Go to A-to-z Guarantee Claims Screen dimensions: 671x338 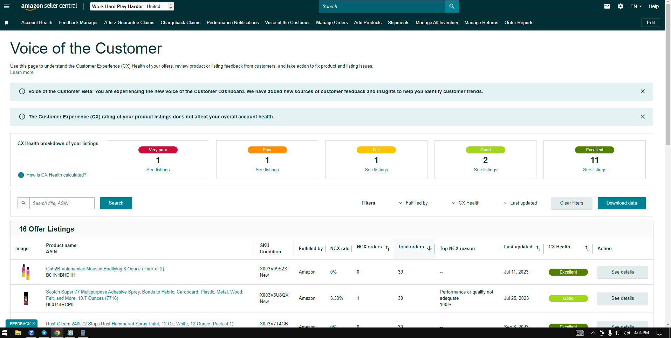pos(129,23)
